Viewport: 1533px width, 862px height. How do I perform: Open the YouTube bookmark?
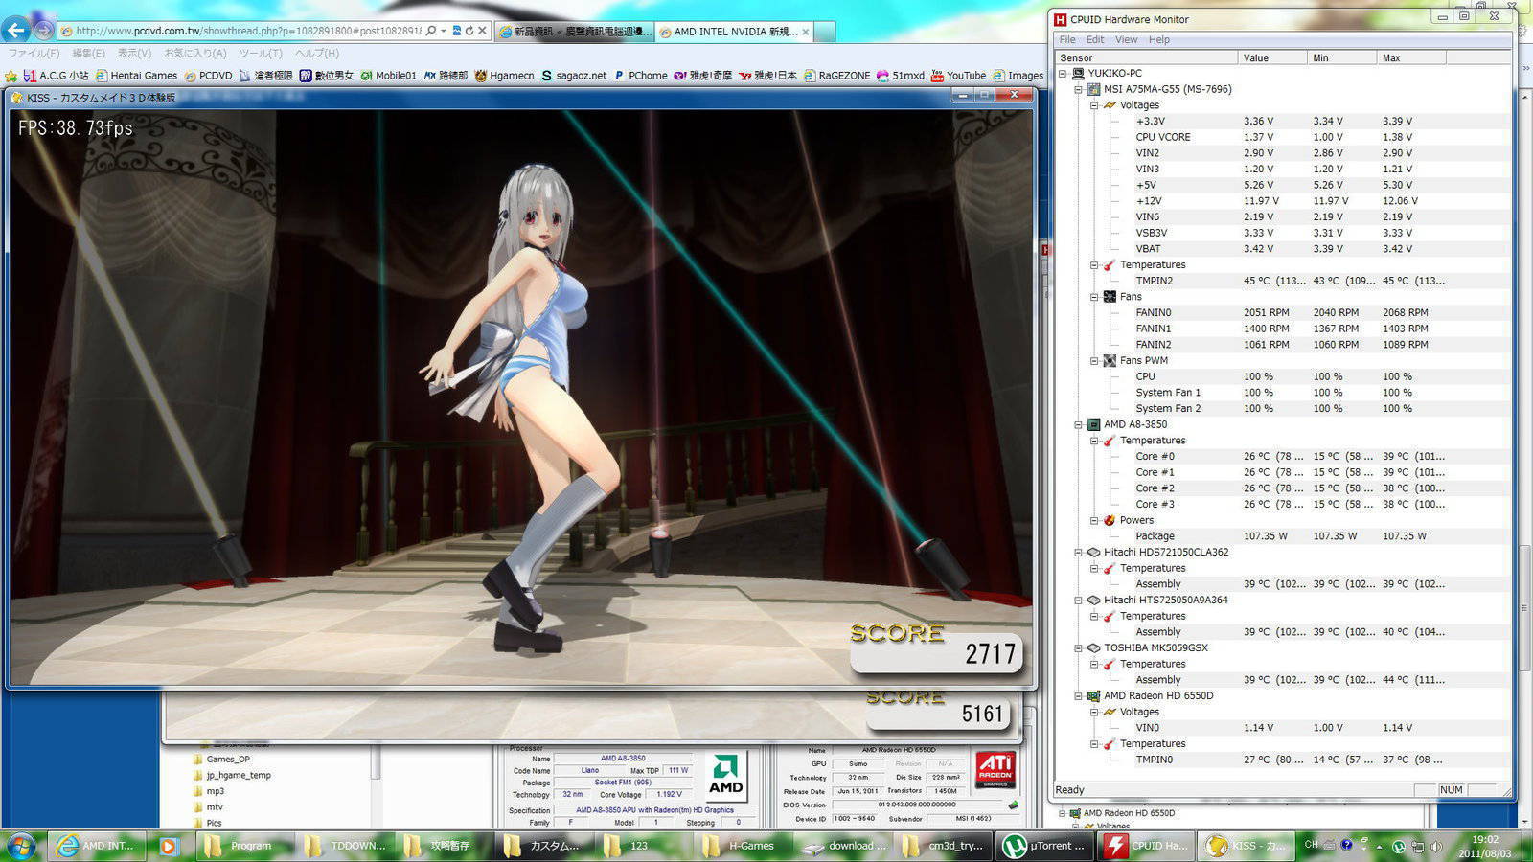pyautogui.click(x=958, y=76)
